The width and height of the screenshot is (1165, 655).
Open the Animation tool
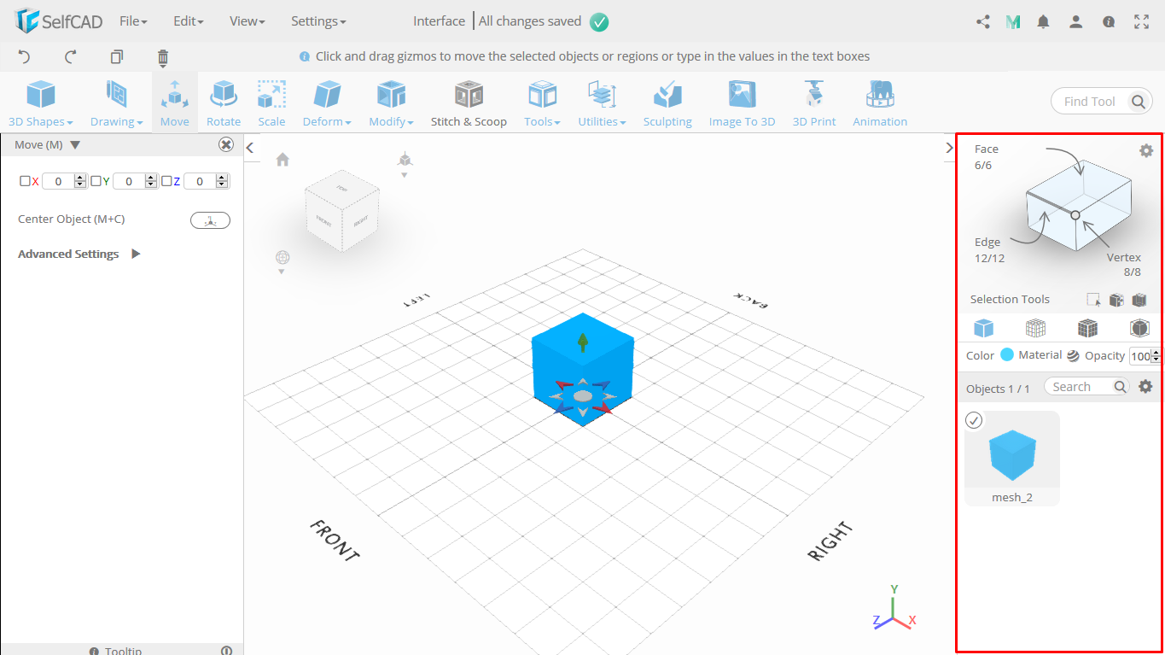[x=879, y=102]
